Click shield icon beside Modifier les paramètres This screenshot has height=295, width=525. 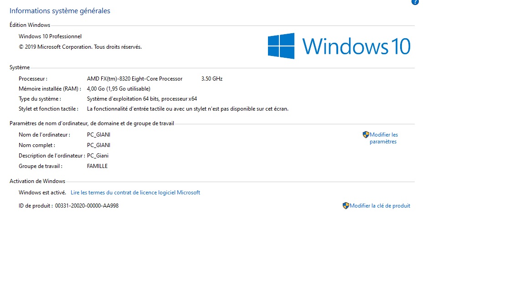click(x=365, y=135)
